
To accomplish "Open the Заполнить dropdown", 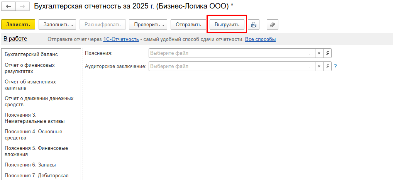I will coord(58,25).
